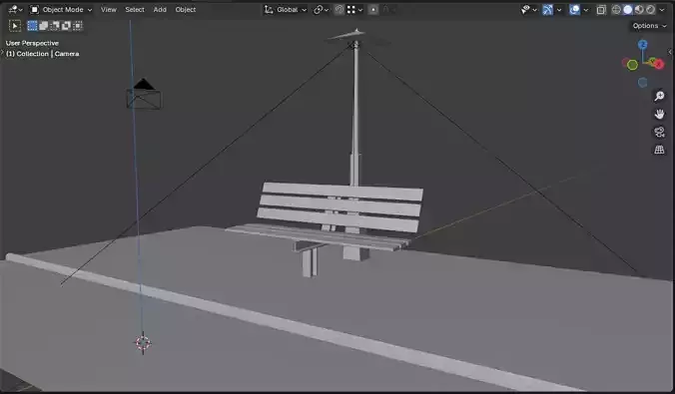Click the pan view hand icon

point(659,114)
